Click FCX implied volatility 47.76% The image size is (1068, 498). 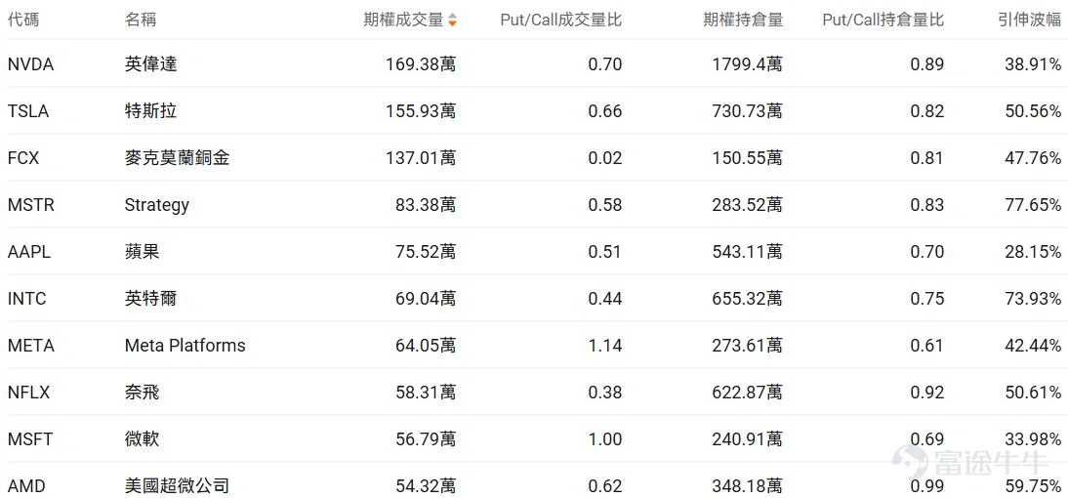(1033, 159)
